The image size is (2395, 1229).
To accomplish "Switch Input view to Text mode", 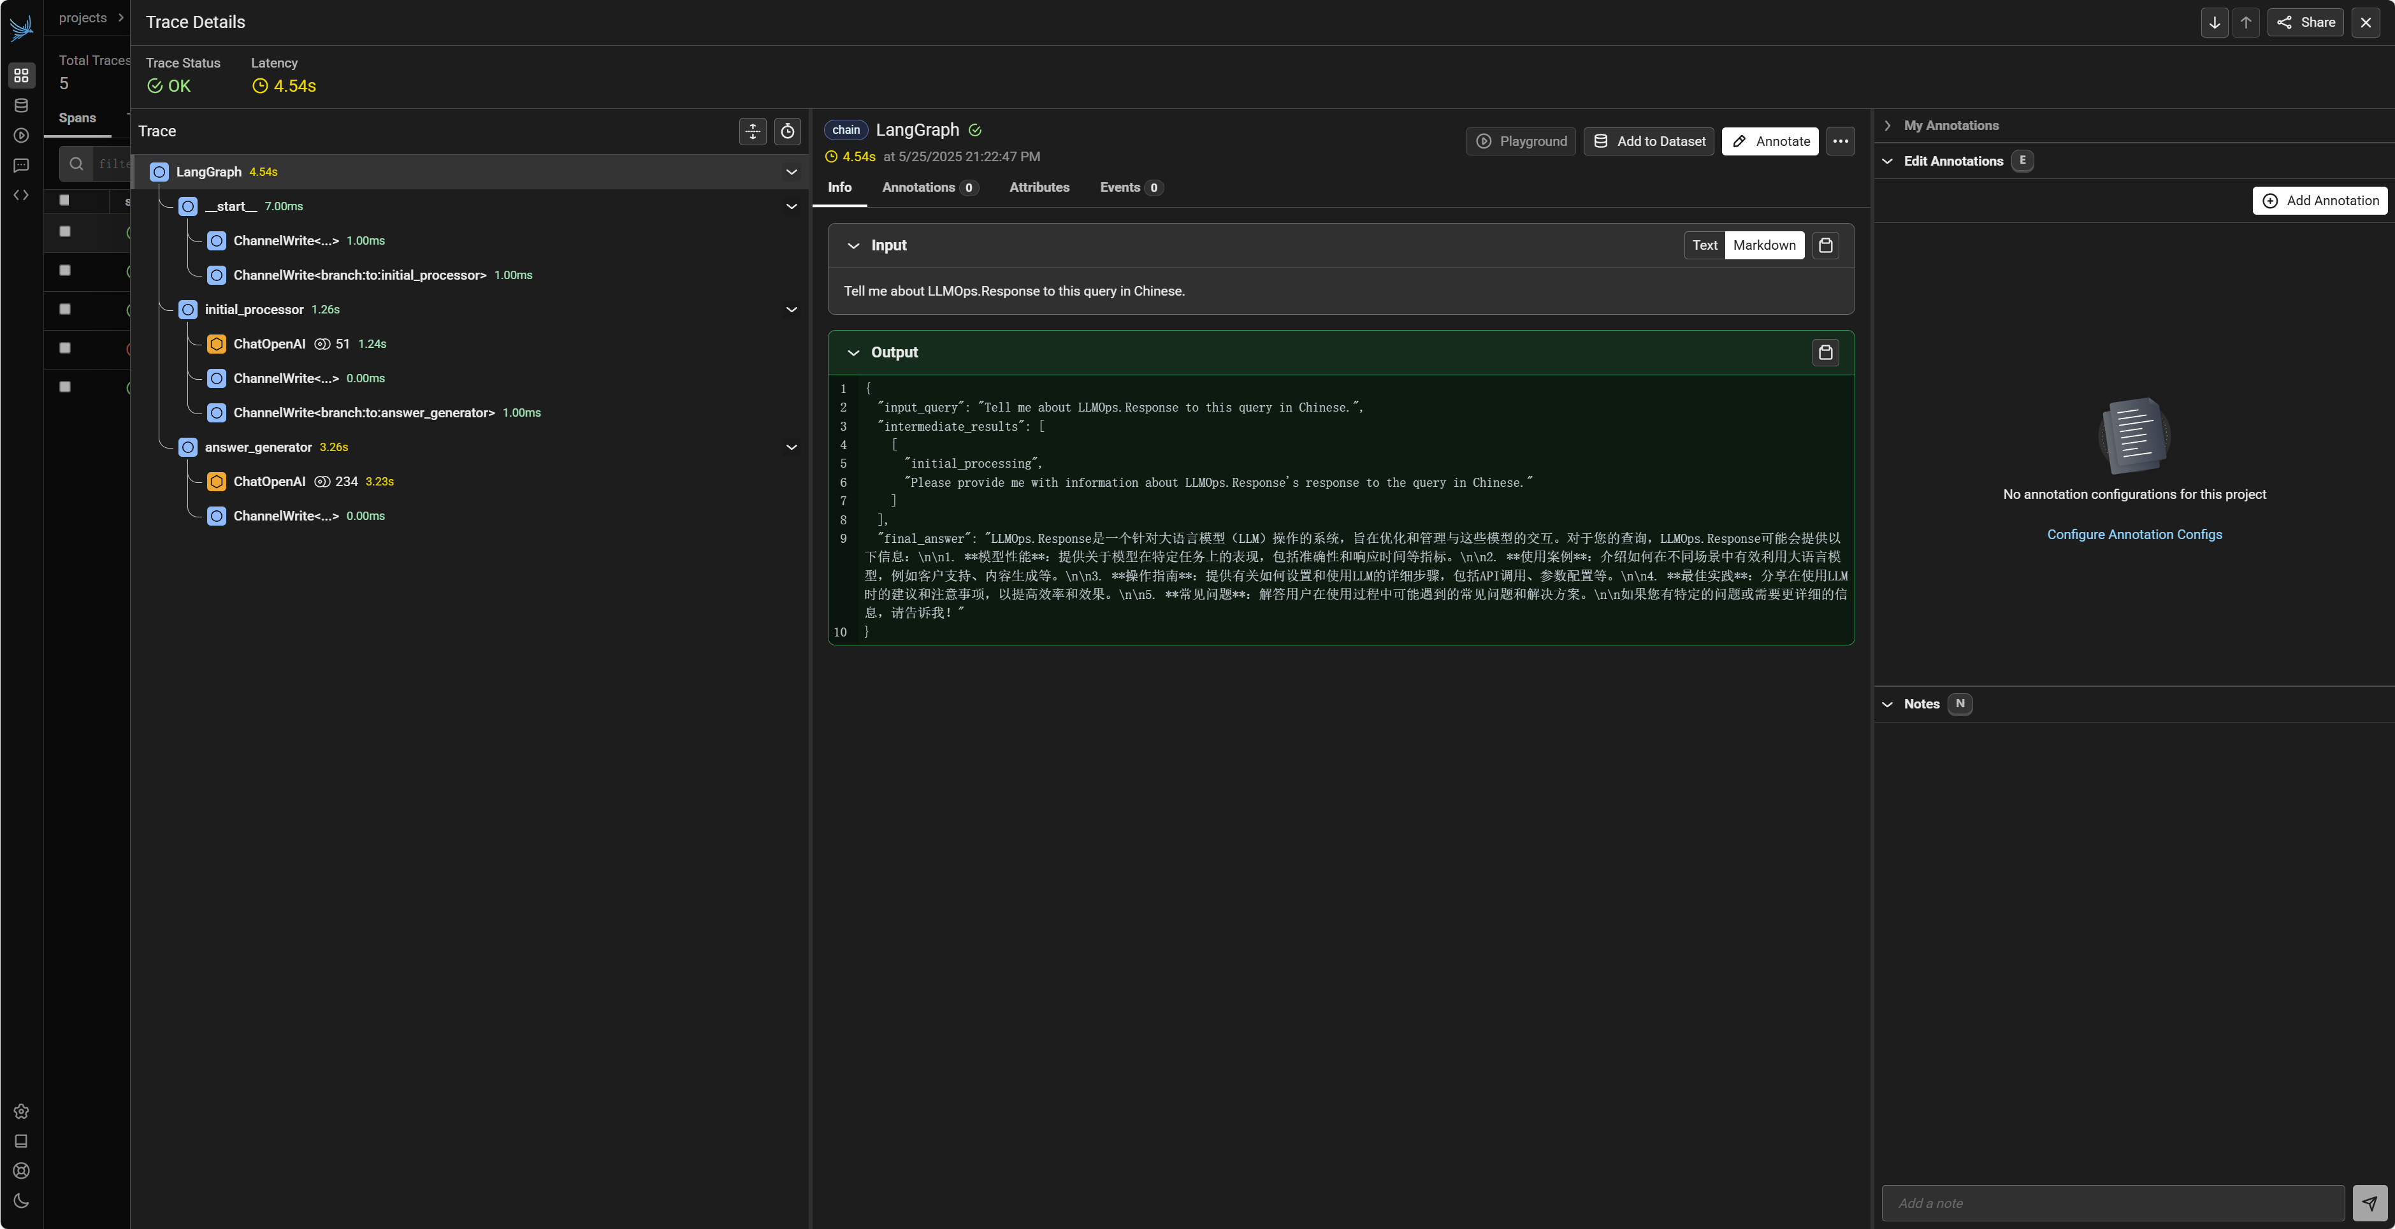I will click(1704, 245).
